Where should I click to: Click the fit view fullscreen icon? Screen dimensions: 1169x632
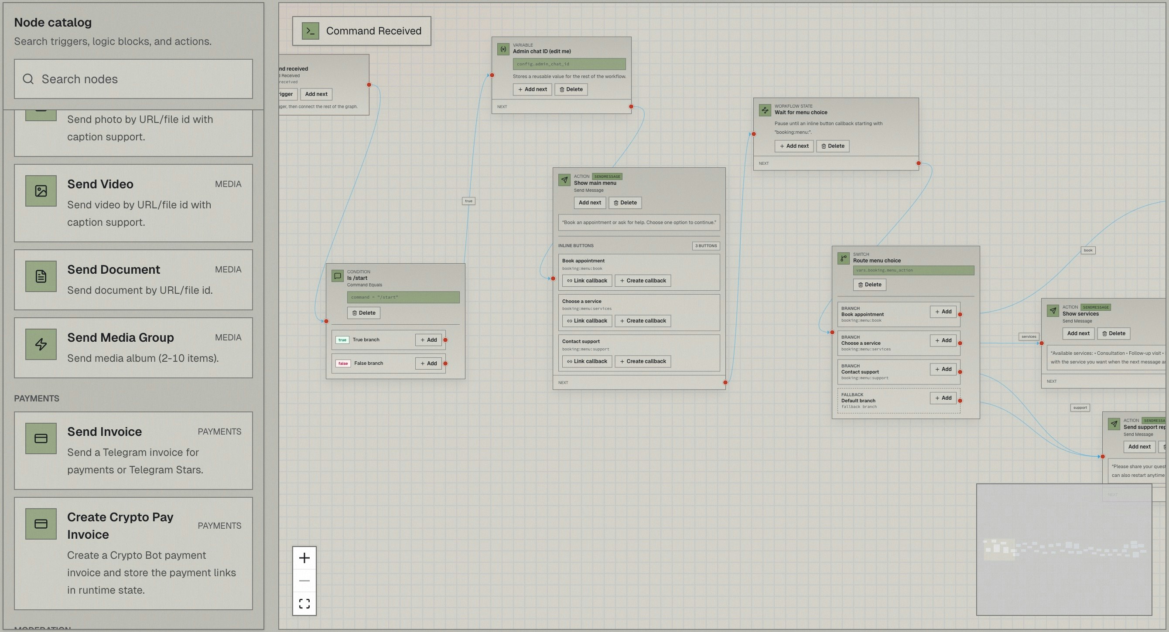pos(304,603)
